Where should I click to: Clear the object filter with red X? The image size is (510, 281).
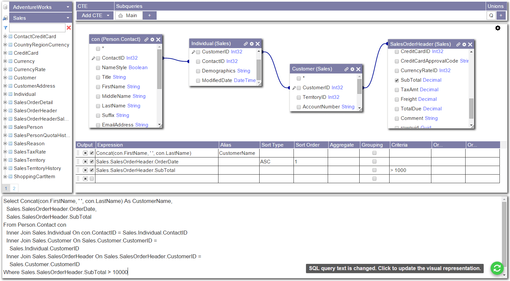(69, 28)
